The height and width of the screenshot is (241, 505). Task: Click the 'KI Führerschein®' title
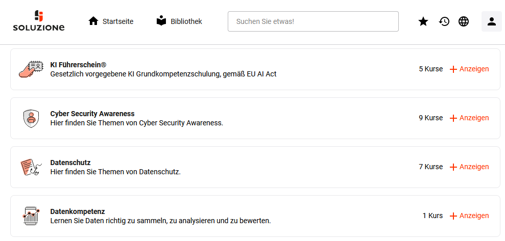pos(78,65)
